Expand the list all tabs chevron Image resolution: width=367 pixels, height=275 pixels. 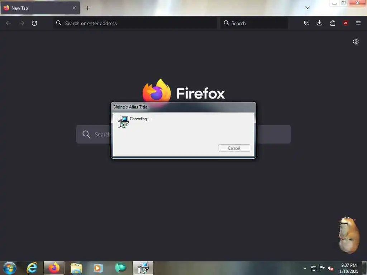pyautogui.click(x=308, y=8)
